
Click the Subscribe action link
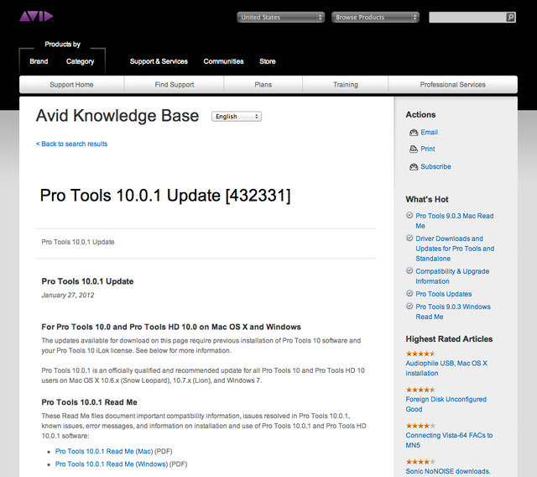pyautogui.click(x=435, y=166)
